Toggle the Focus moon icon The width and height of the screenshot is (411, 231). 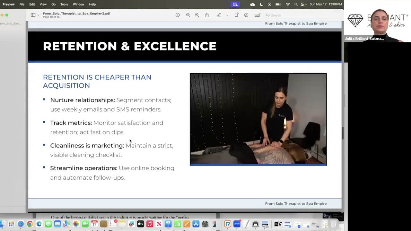click(261, 4)
